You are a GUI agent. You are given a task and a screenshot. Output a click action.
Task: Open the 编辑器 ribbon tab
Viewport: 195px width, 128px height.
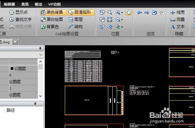click(9, 4)
